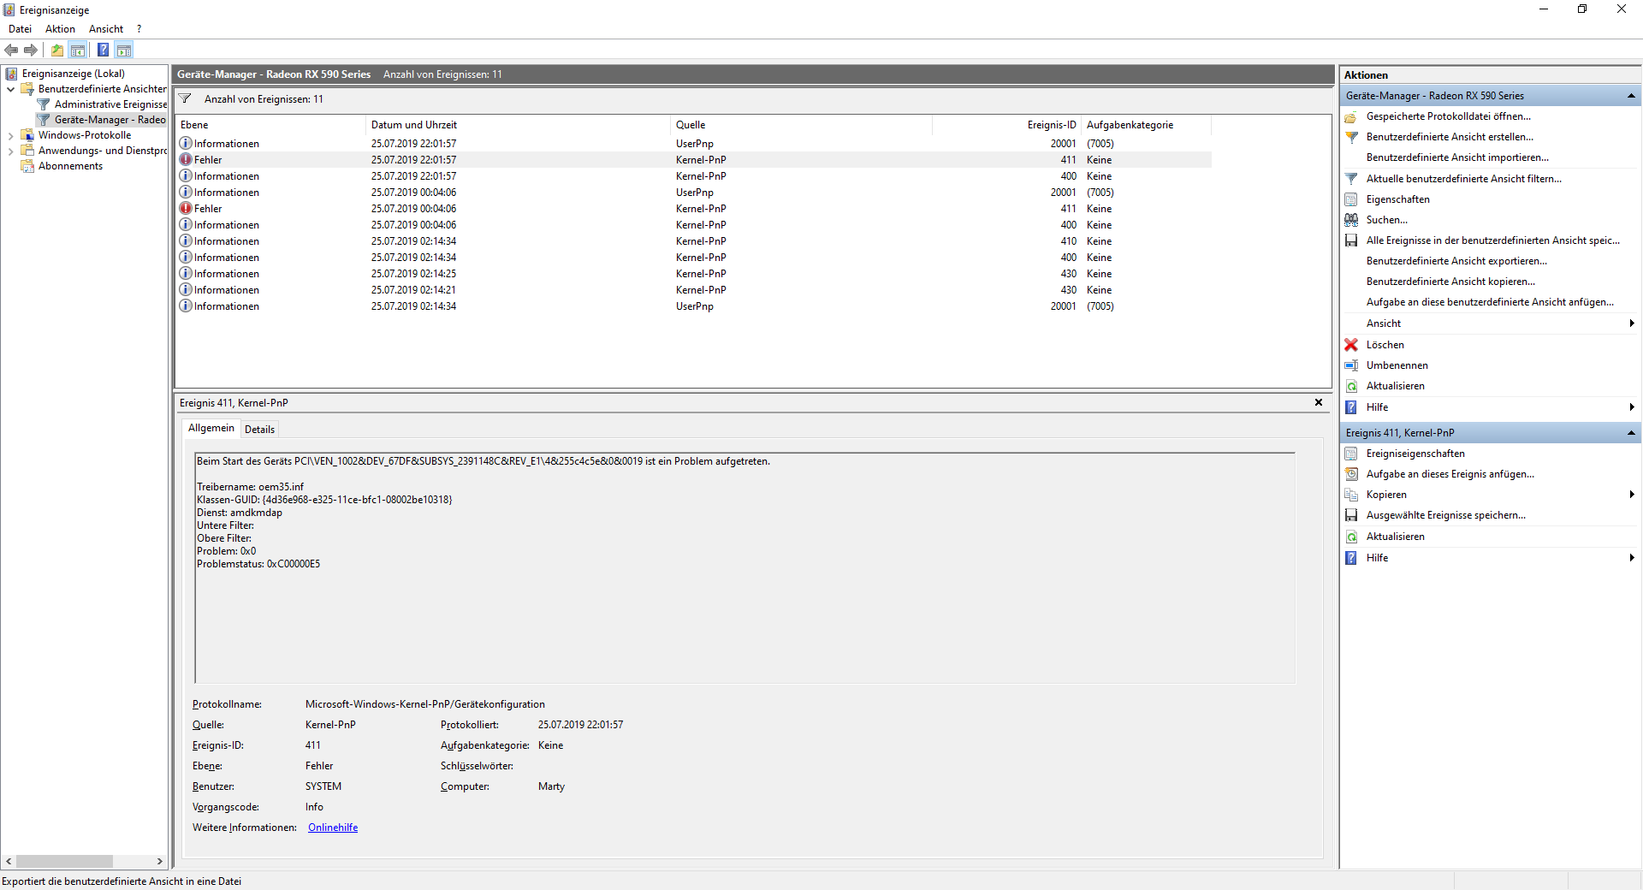This screenshot has height=890, width=1643.
Task: Select the event logged at 02:14:25
Action: (x=693, y=274)
